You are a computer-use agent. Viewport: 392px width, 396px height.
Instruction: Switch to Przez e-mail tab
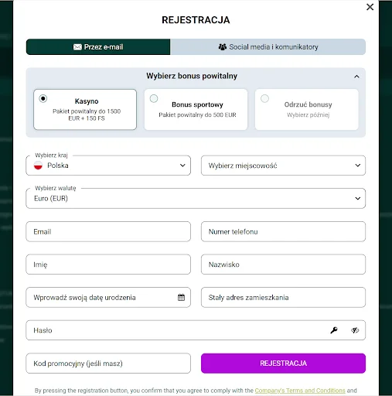point(98,47)
